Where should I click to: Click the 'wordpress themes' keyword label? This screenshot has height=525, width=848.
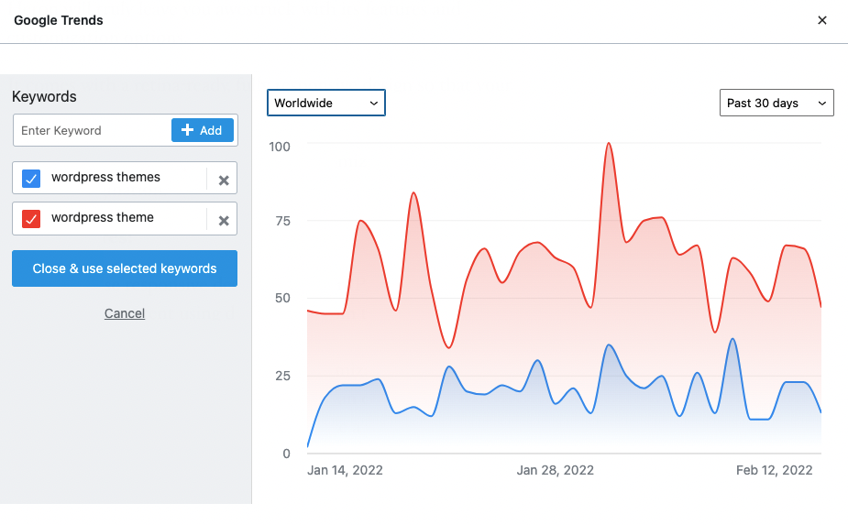coord(105,178)
